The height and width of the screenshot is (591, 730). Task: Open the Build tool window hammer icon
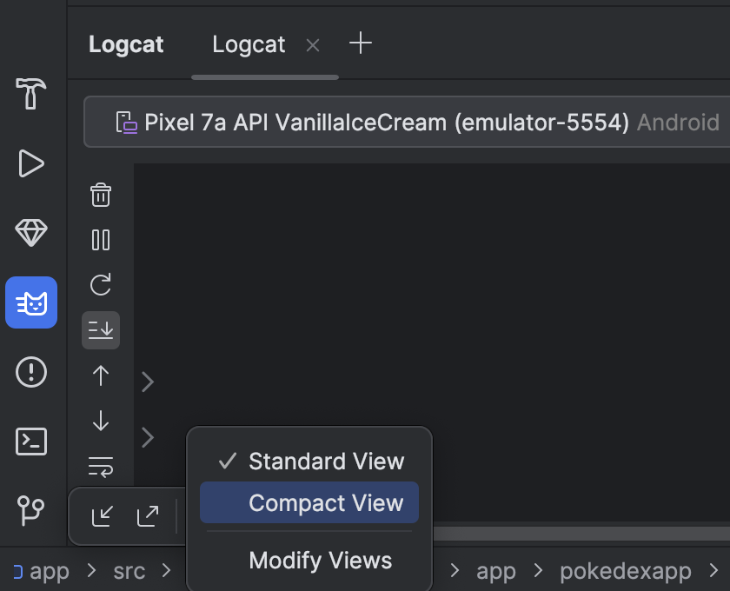click(31, 93)
